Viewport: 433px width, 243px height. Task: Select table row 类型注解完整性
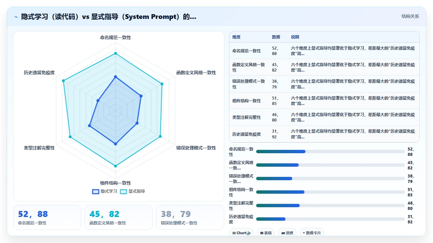324,117
